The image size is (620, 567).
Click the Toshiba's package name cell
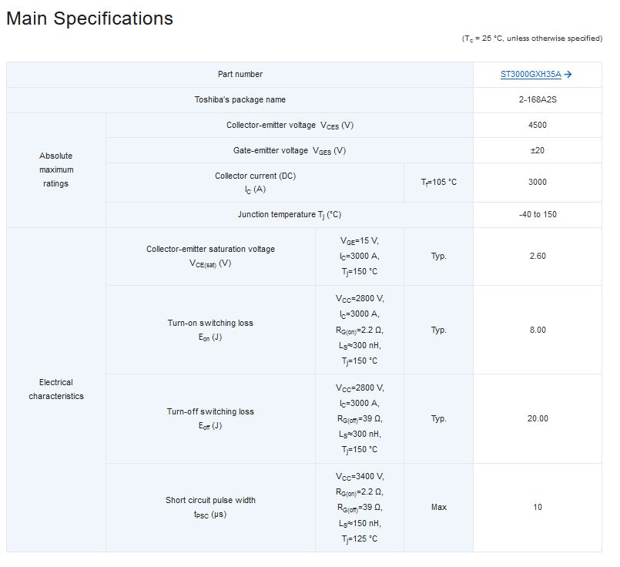pyautogui.click(x=240, y=99)
